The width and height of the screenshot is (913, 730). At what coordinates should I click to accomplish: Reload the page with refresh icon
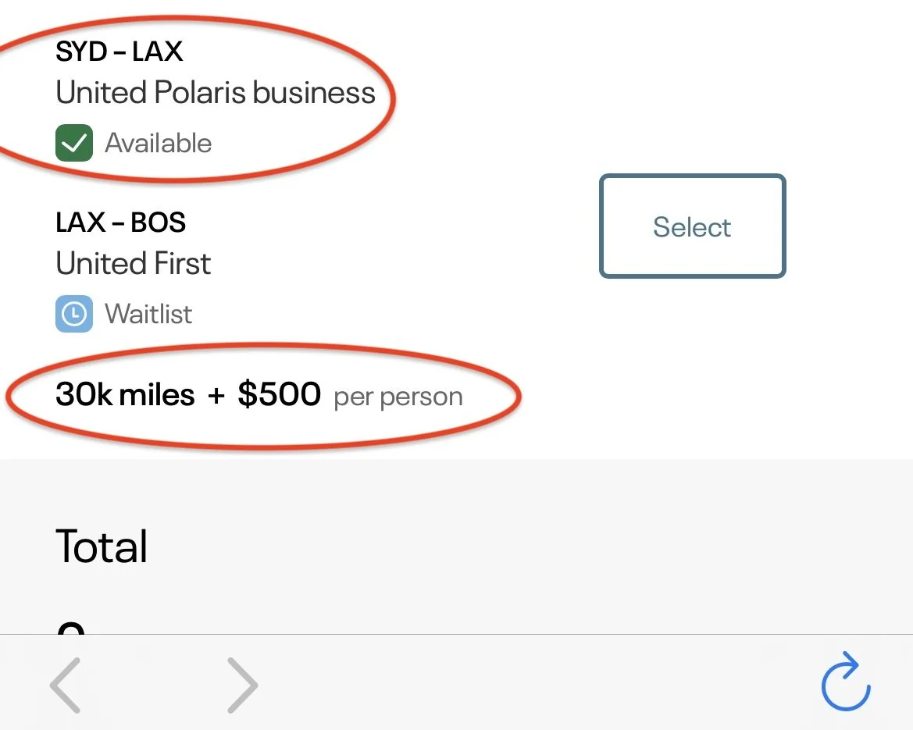tap(846, 683)
